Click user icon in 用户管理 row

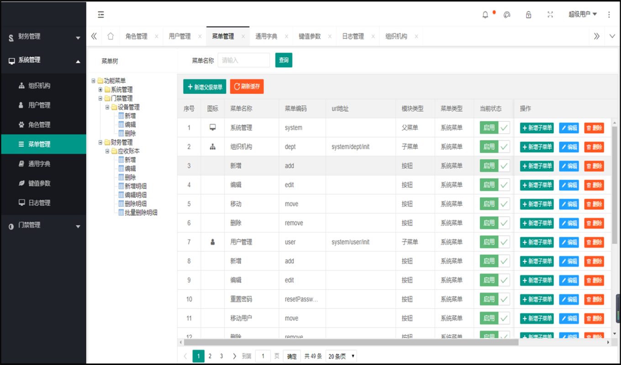click(213, 242)
